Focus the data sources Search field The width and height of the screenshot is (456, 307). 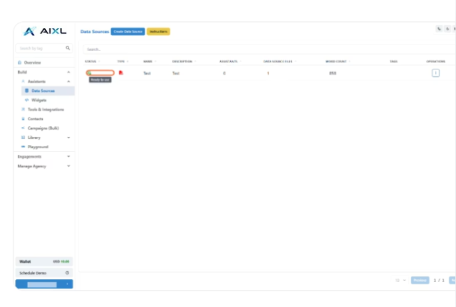tap(270, 49)
